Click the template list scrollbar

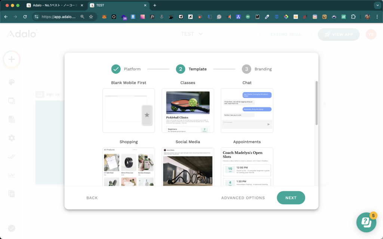[x=316, y=103]
